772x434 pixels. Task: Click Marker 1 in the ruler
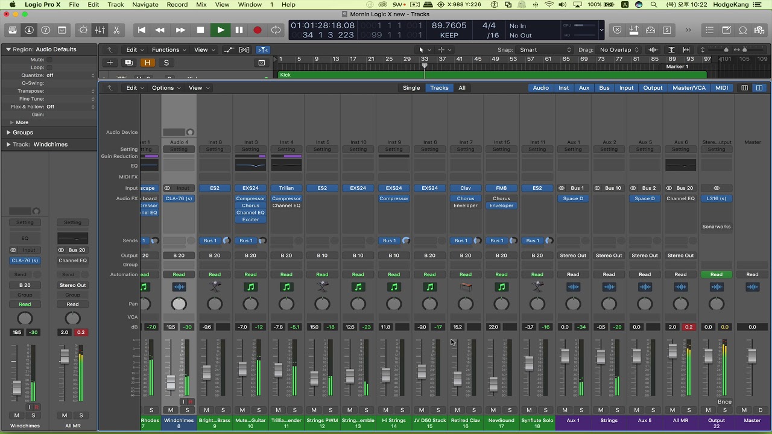pyautogui.click(x=677, y=67)
